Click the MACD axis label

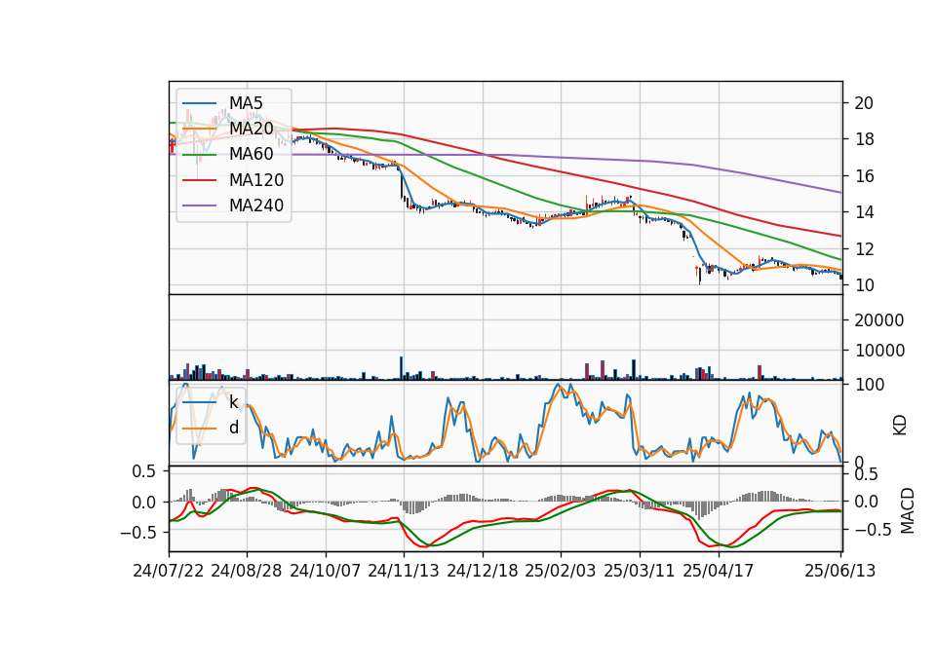(907, 510)
